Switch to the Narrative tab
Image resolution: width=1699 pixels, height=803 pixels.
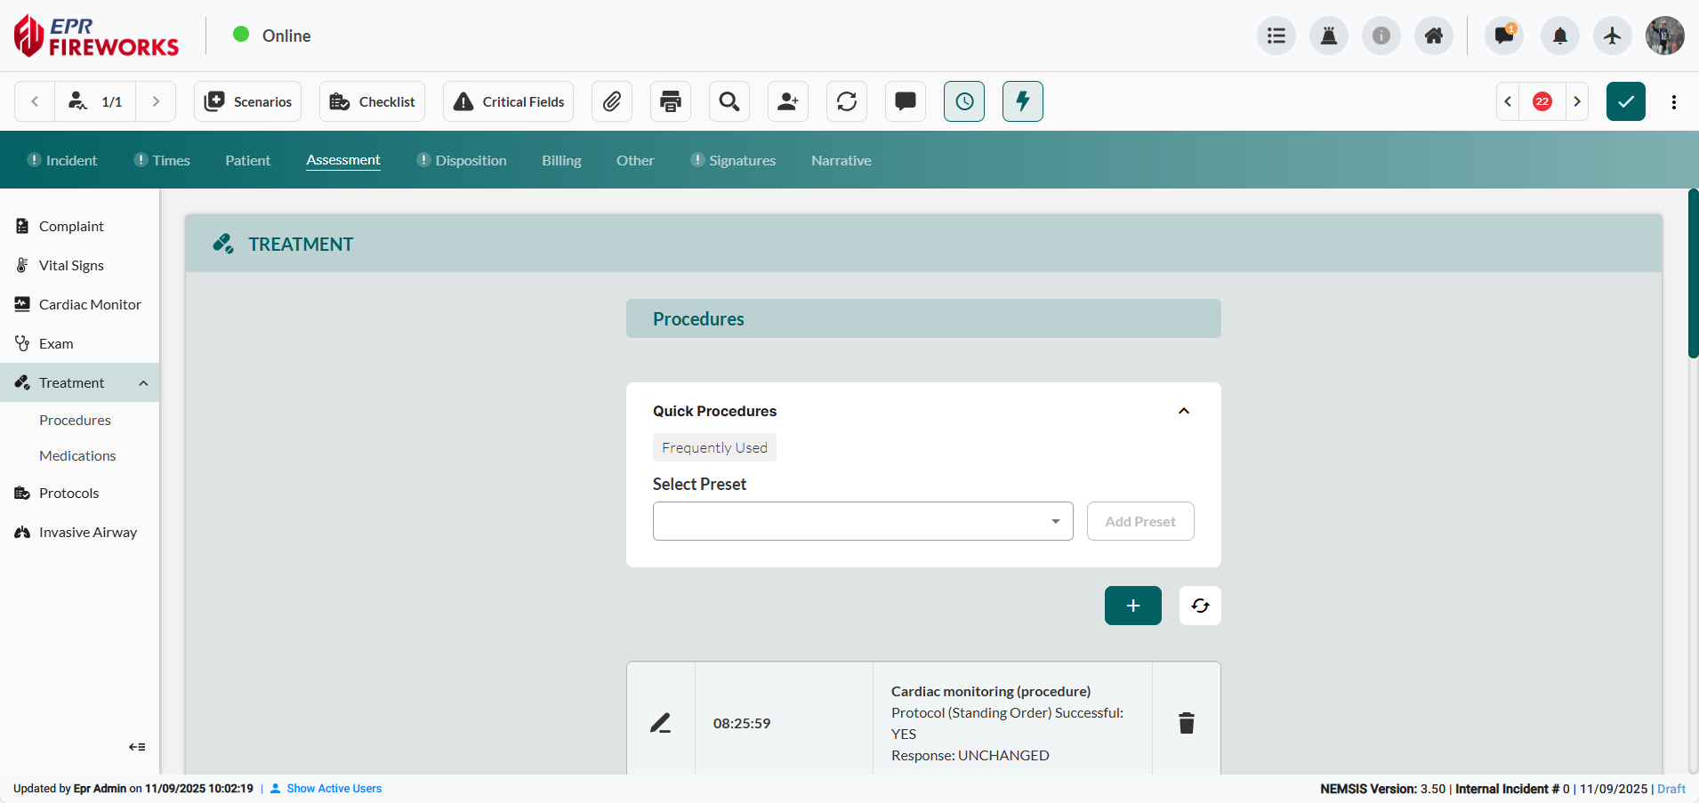[x=840, y=160]
